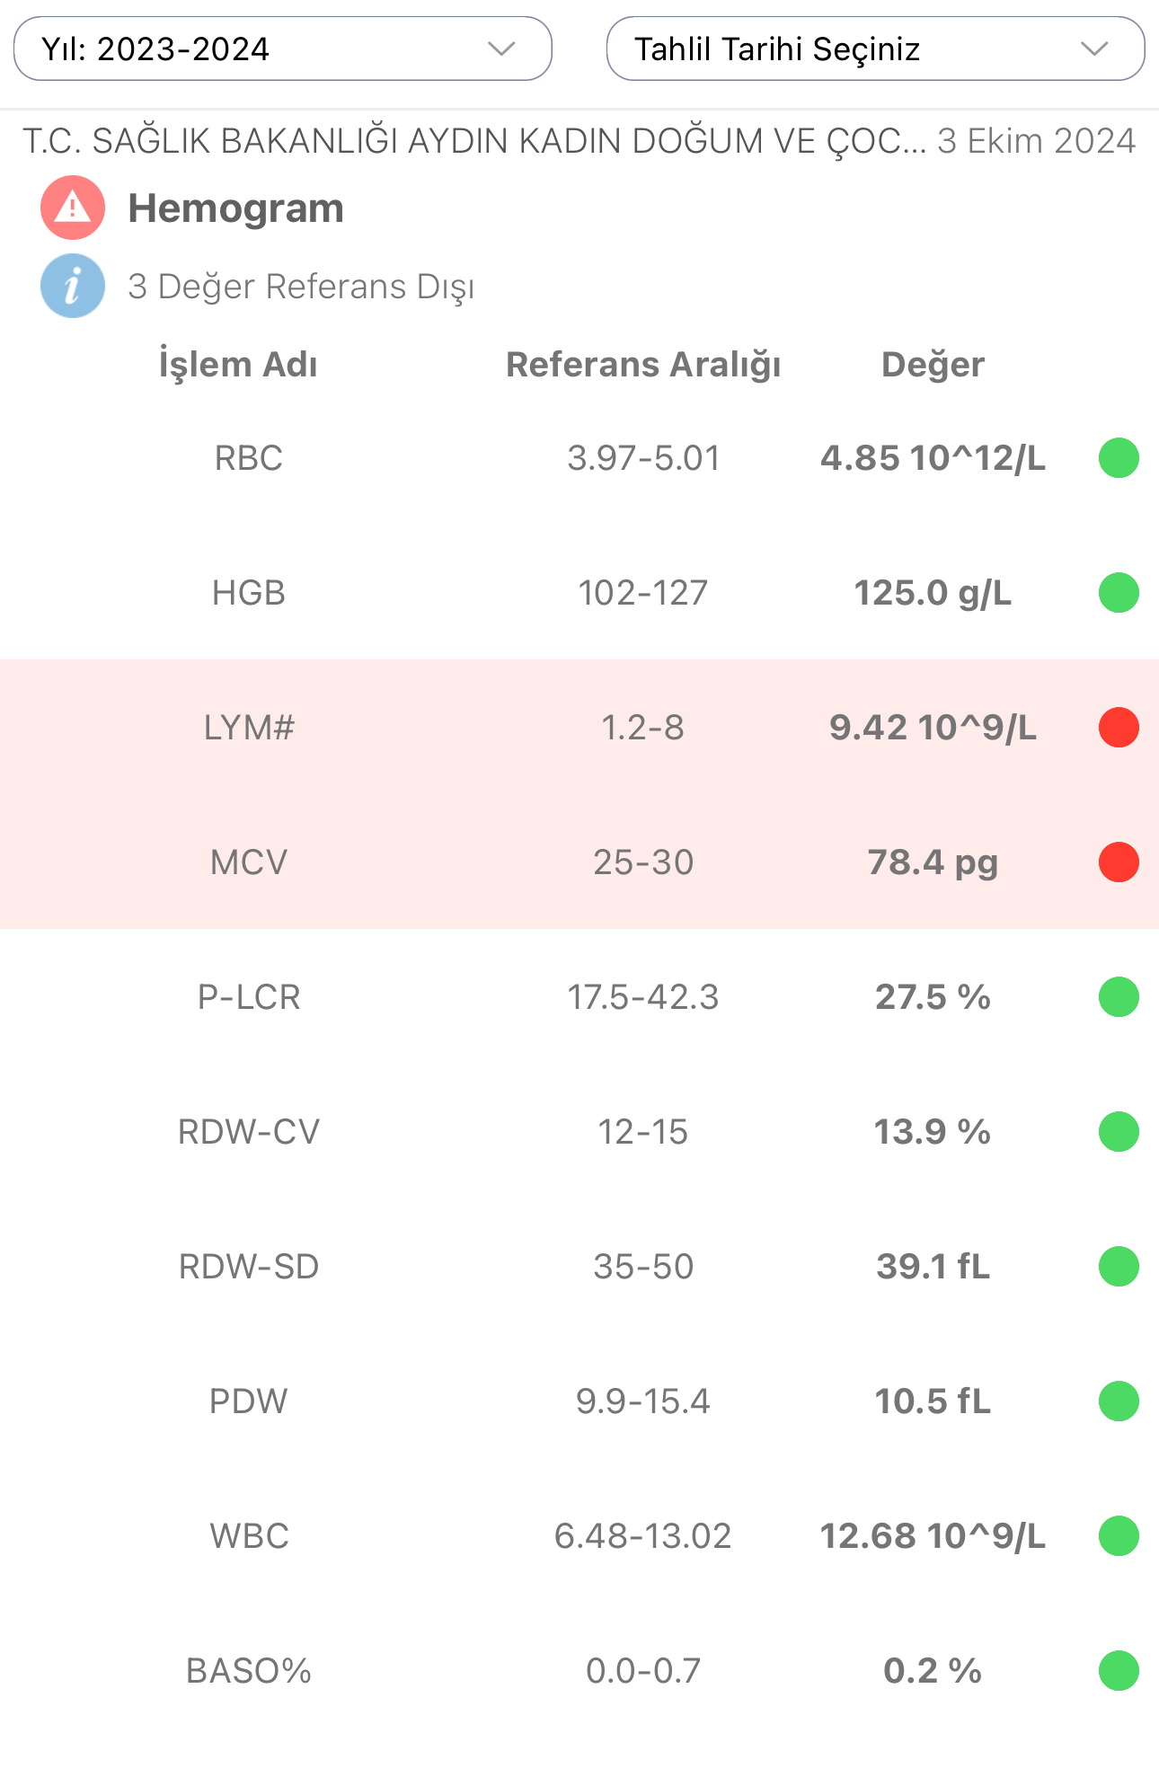Tap the green status dot for HGB
The width and height of the screenshot is (1159, 1768).
pos(1119,593)
